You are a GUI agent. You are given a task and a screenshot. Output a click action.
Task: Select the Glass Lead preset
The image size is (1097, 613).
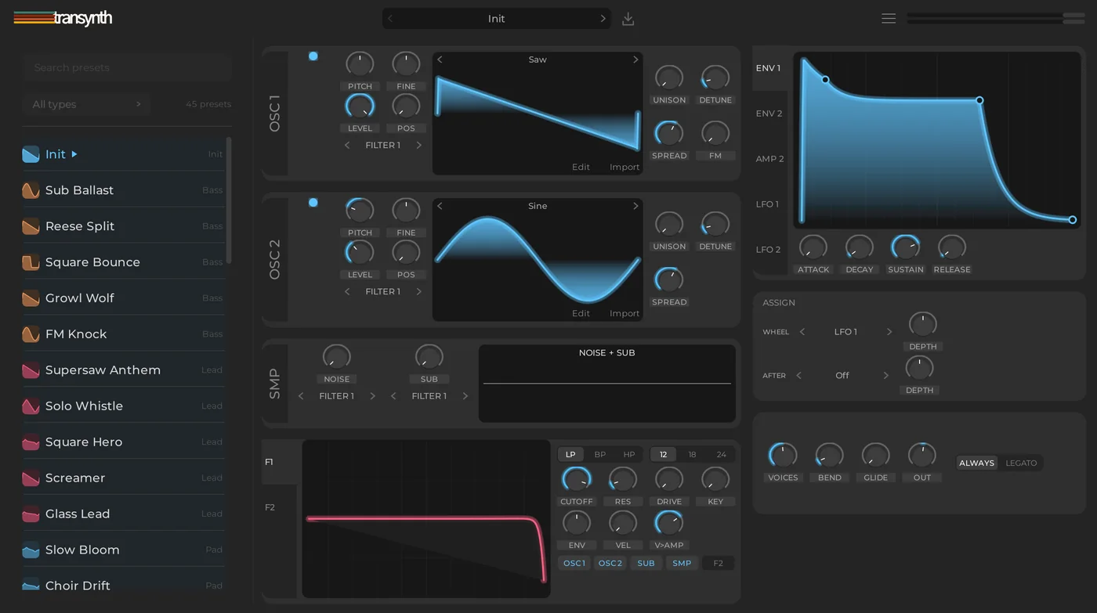click(x=123, y=514)
